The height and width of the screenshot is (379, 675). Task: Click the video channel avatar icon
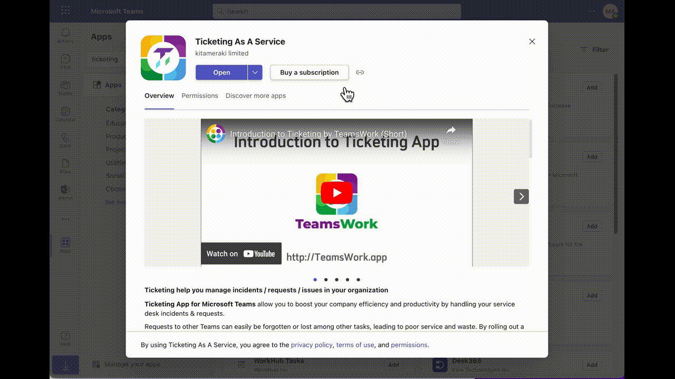(x=216, y=134)
